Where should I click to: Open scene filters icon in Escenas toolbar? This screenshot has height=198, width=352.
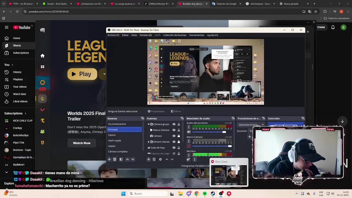tap(121, 159)
